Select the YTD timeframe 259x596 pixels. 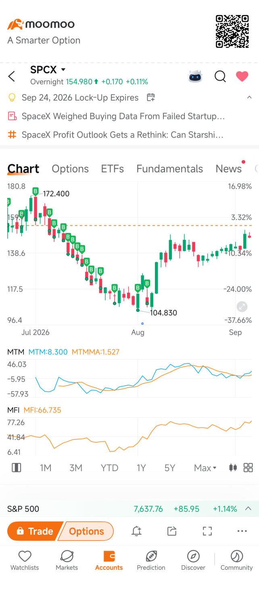click(x=109, y=468)
